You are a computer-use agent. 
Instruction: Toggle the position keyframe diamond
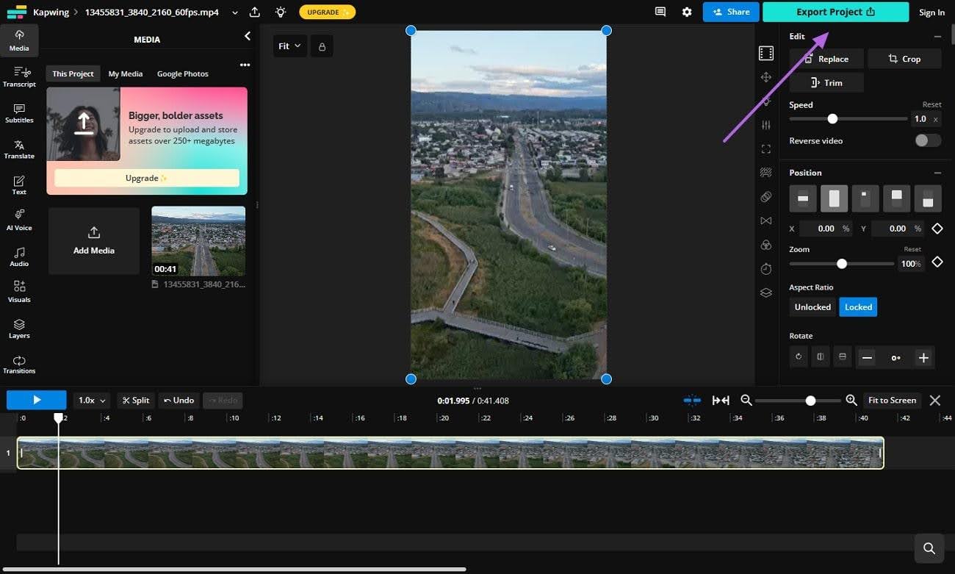[937, 229]
